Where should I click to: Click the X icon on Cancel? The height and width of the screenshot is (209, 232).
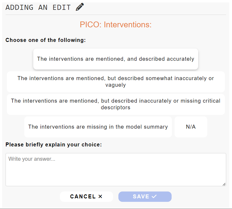100,197
